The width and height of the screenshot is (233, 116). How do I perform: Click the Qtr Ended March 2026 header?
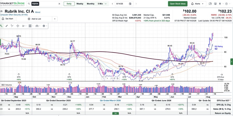[x=110, y=100]
